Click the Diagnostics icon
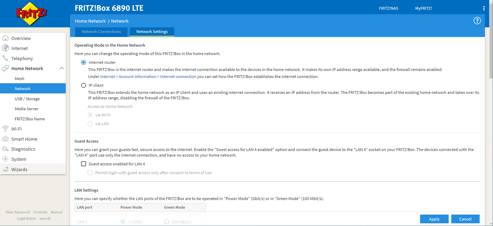 (5, 149)
